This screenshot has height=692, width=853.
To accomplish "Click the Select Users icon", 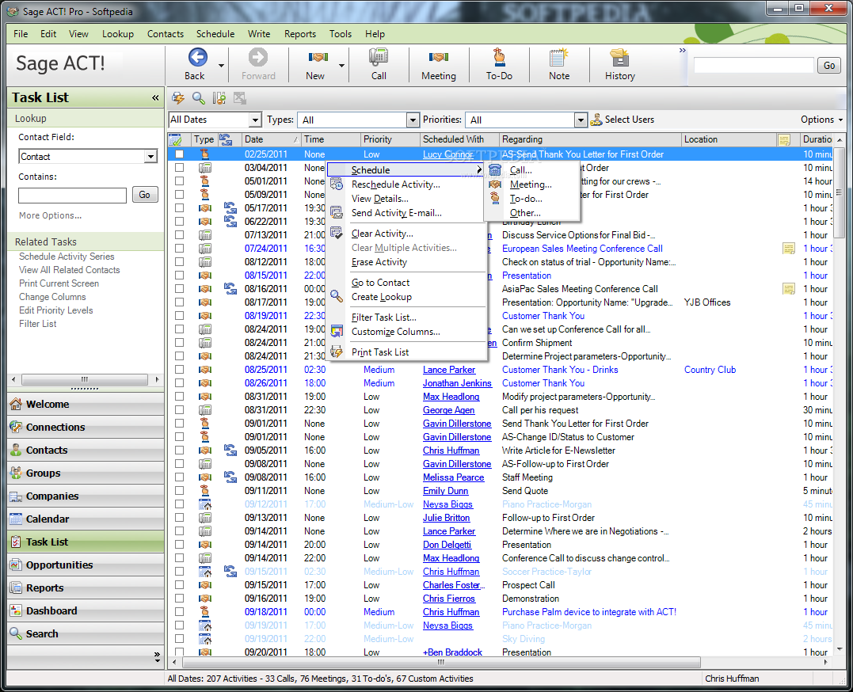I will 596,120.
